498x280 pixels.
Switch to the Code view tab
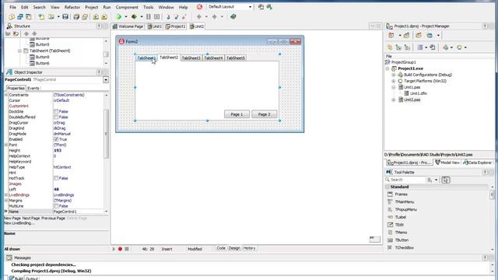(x=221, y=248)
